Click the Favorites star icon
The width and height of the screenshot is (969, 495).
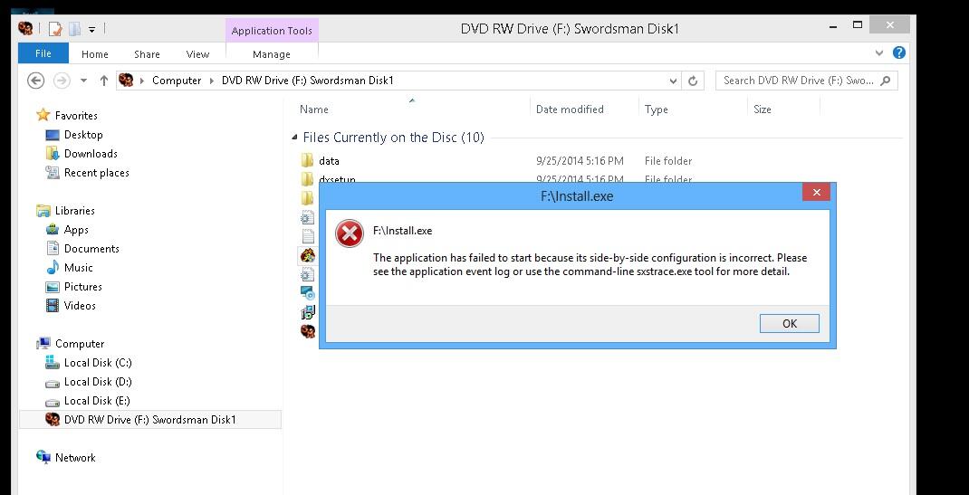pos(43,115)
